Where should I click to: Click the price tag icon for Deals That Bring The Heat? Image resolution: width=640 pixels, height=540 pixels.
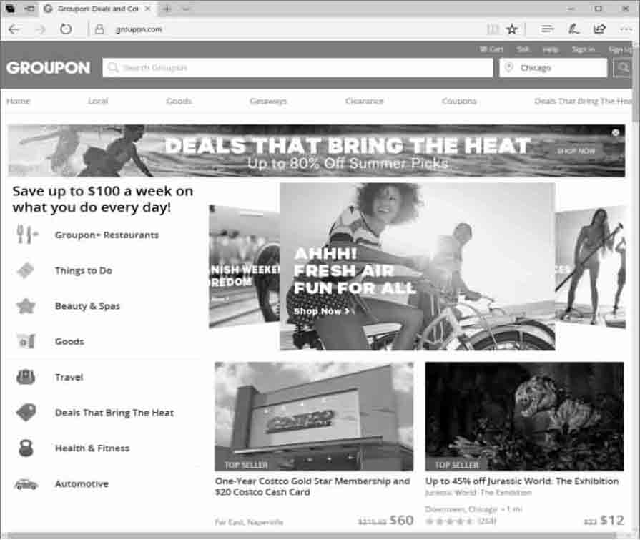point(26,412)
